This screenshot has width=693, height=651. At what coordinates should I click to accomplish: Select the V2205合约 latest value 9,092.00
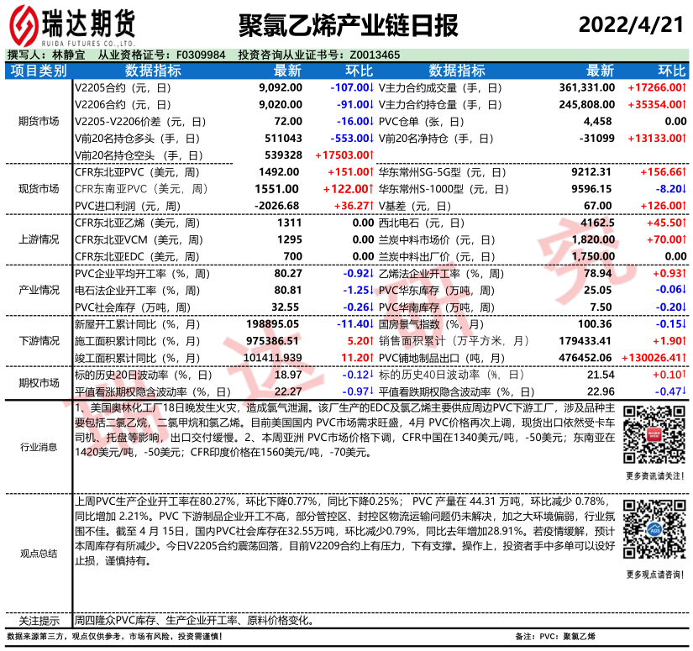click(x=275, y=87)
